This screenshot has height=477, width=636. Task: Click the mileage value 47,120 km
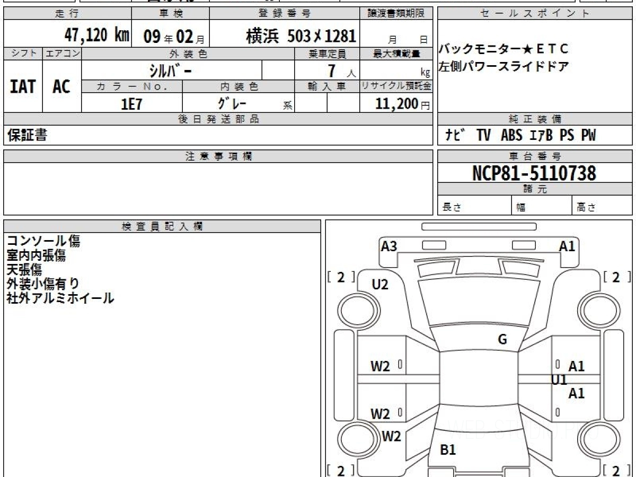click(x=96, y=36)
